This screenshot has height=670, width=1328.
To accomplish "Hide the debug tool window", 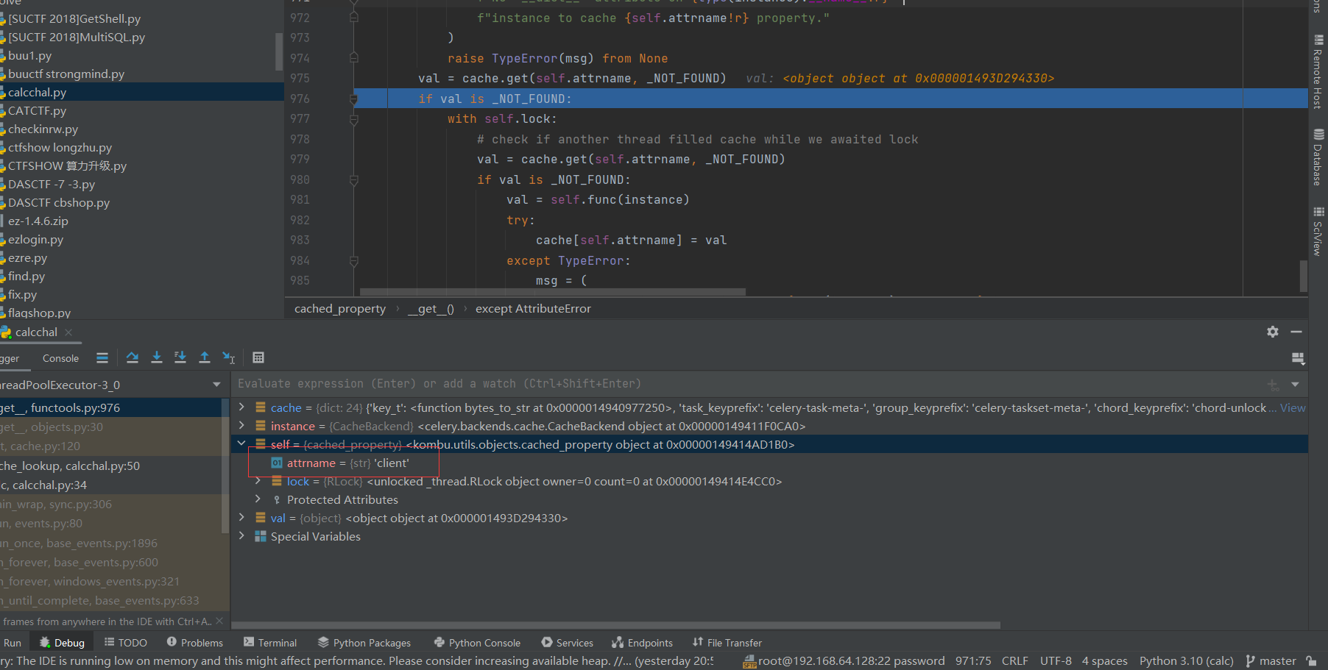I will [1296, 332].
